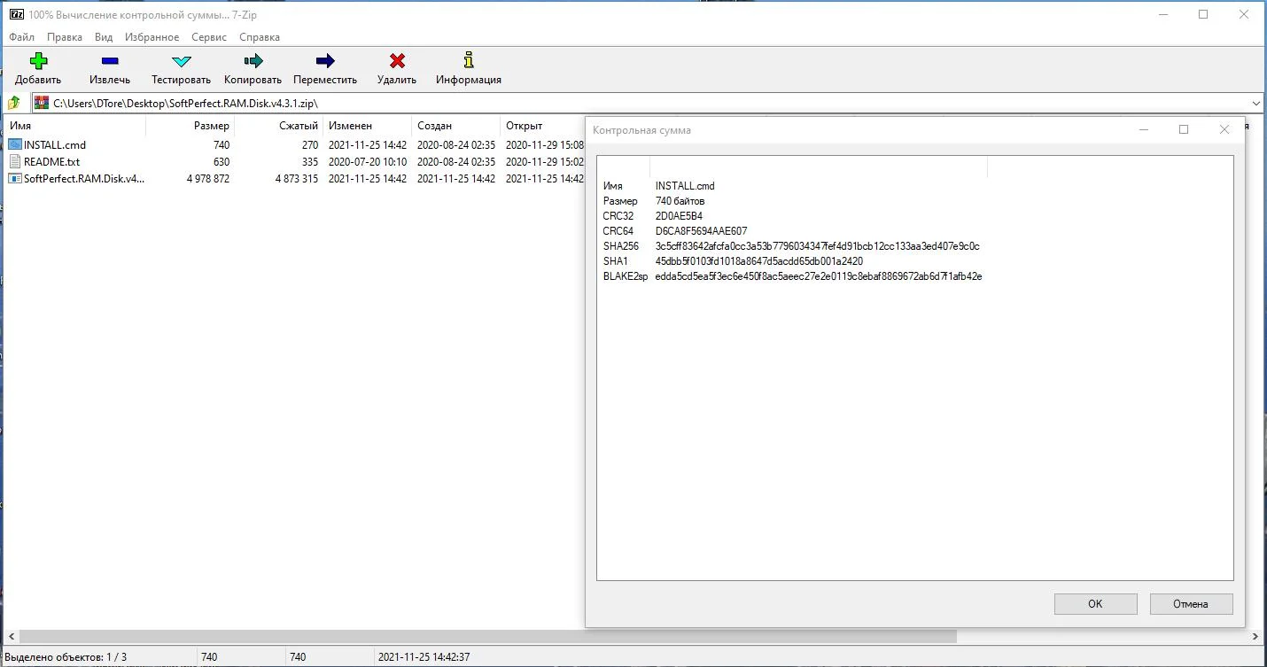Sort by the Сжатый column header
Image resolution: width=1267 pixels, height=667 pixels.
pos(278,126)
